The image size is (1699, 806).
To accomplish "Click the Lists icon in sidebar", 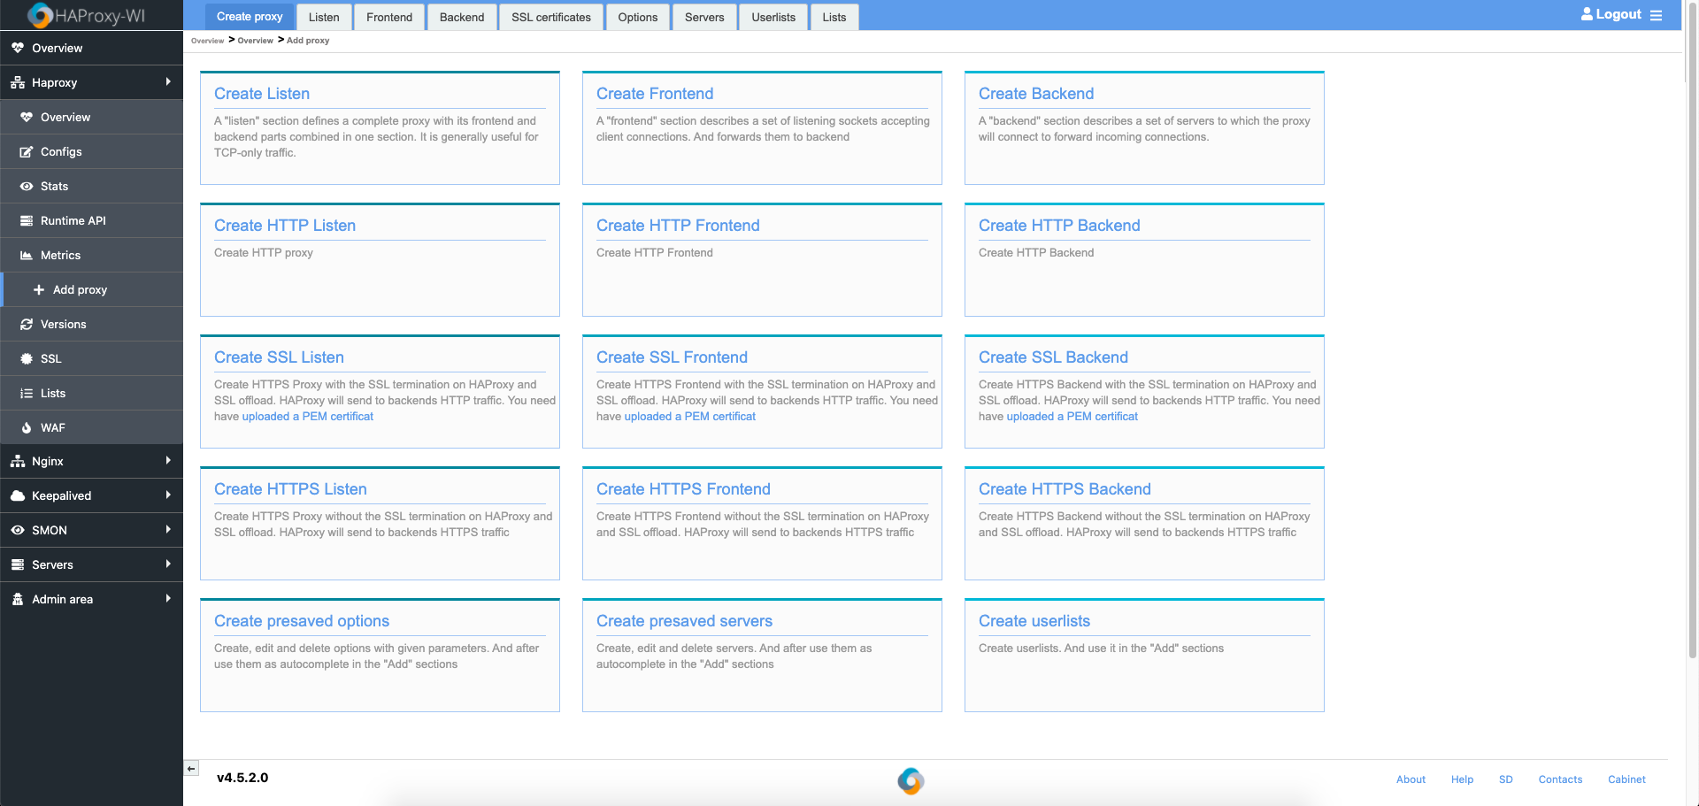I will 27,393.
